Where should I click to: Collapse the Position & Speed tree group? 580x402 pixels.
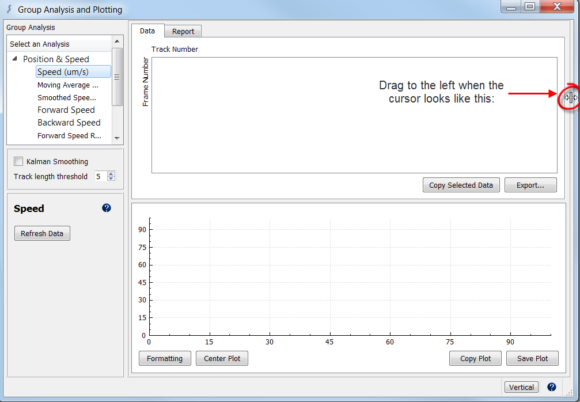pyautogui.click(x=15, y=59)
